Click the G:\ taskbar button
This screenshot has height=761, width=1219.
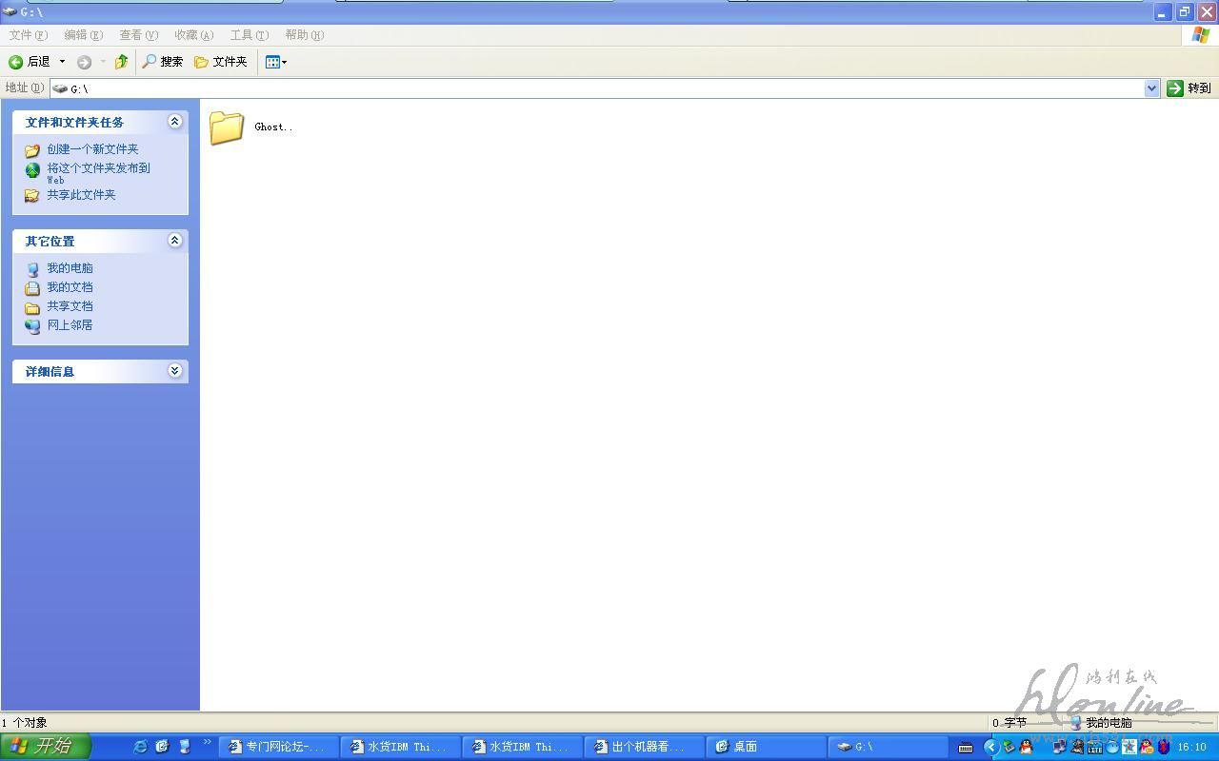click(889, 747)
